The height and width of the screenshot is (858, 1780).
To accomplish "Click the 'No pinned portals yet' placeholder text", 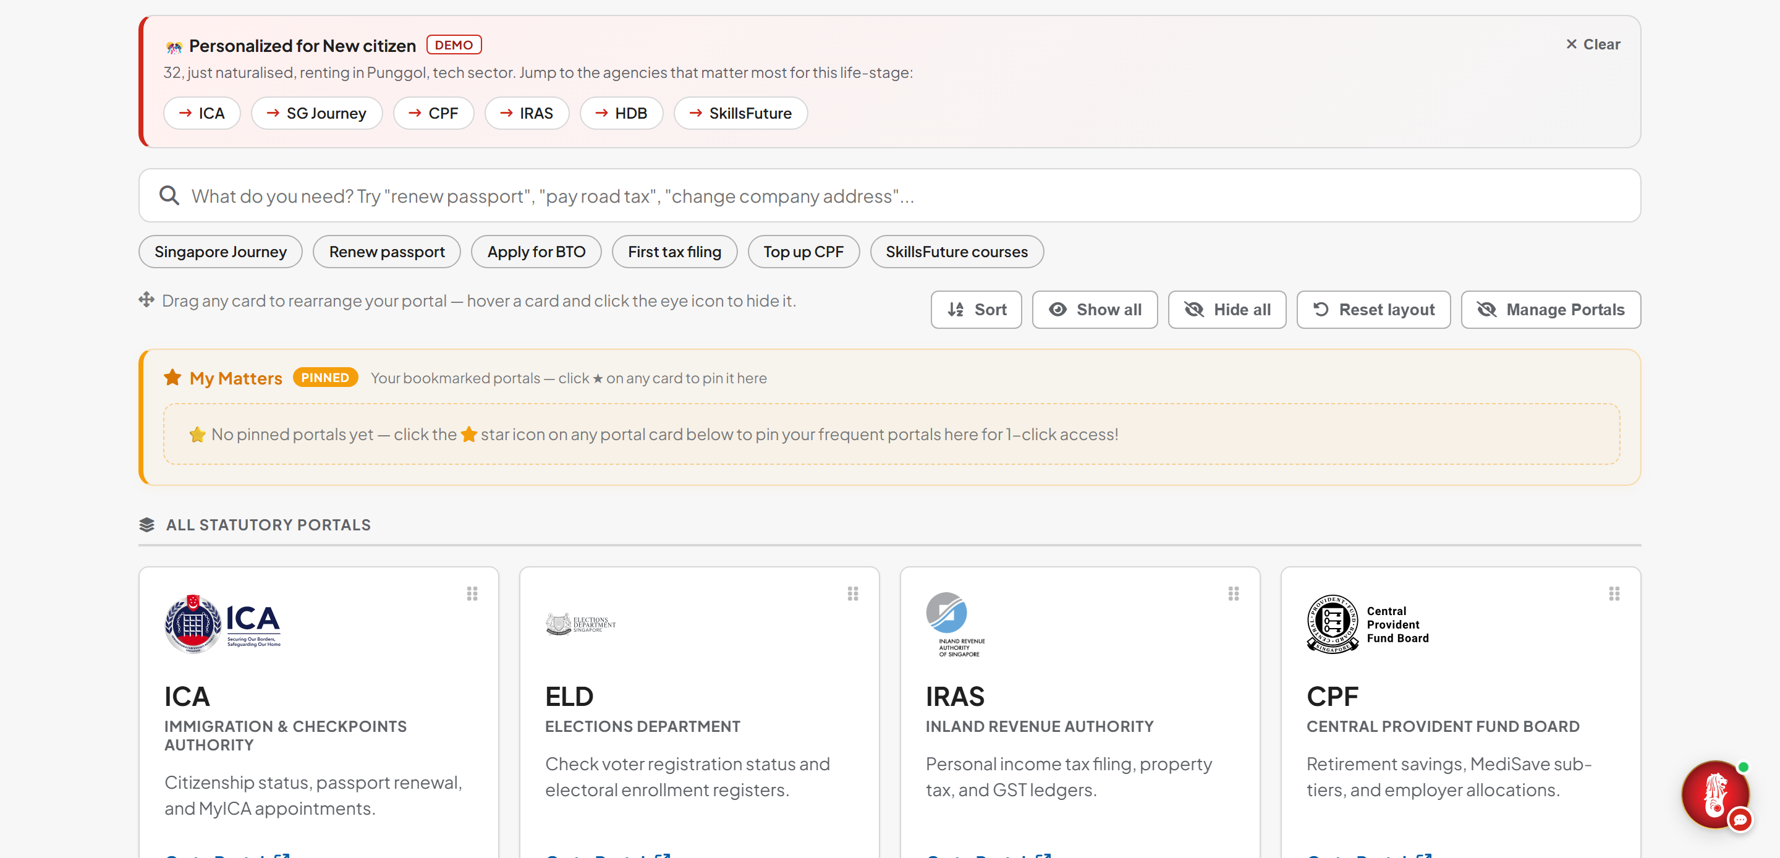I will pyautogui.click(x=654, y=434).
